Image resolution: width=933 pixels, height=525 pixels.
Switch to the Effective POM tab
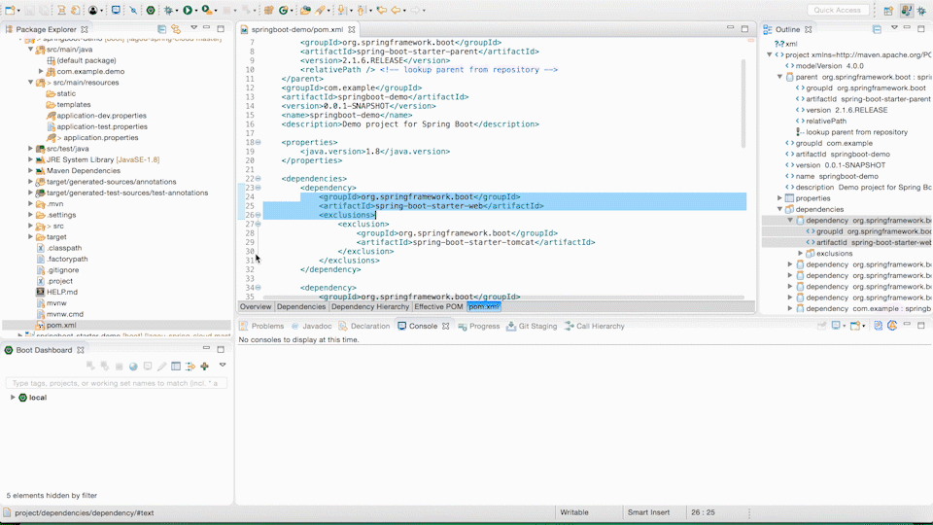click(x=438, y=306)
